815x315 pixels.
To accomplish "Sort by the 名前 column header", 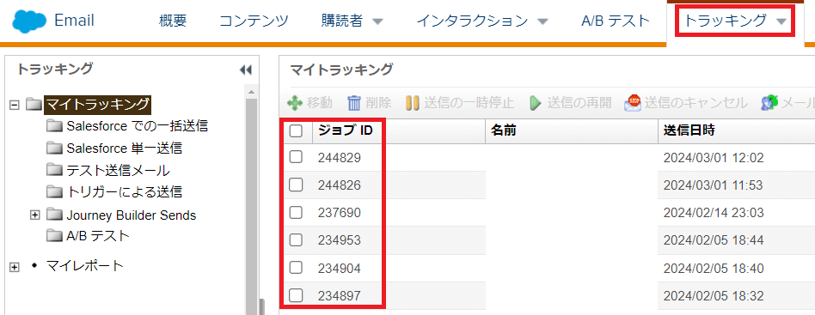I will pyautogui.click(x=503, y=131).
